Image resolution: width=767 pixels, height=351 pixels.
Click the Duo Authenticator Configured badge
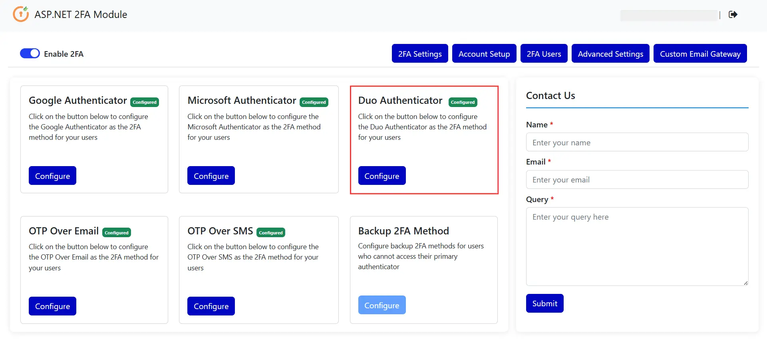463,102
